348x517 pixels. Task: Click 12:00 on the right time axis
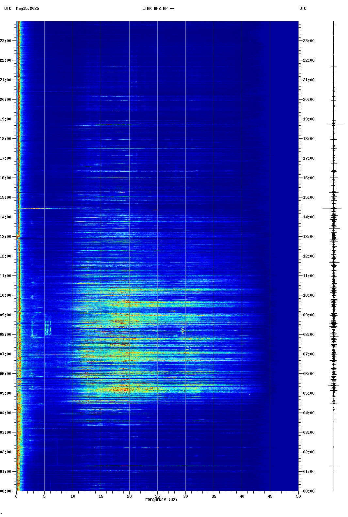pos(309,256)
